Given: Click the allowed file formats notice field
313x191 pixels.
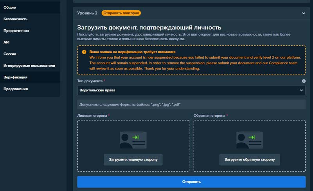Looking at the screenshot, I should coord(191,105).
